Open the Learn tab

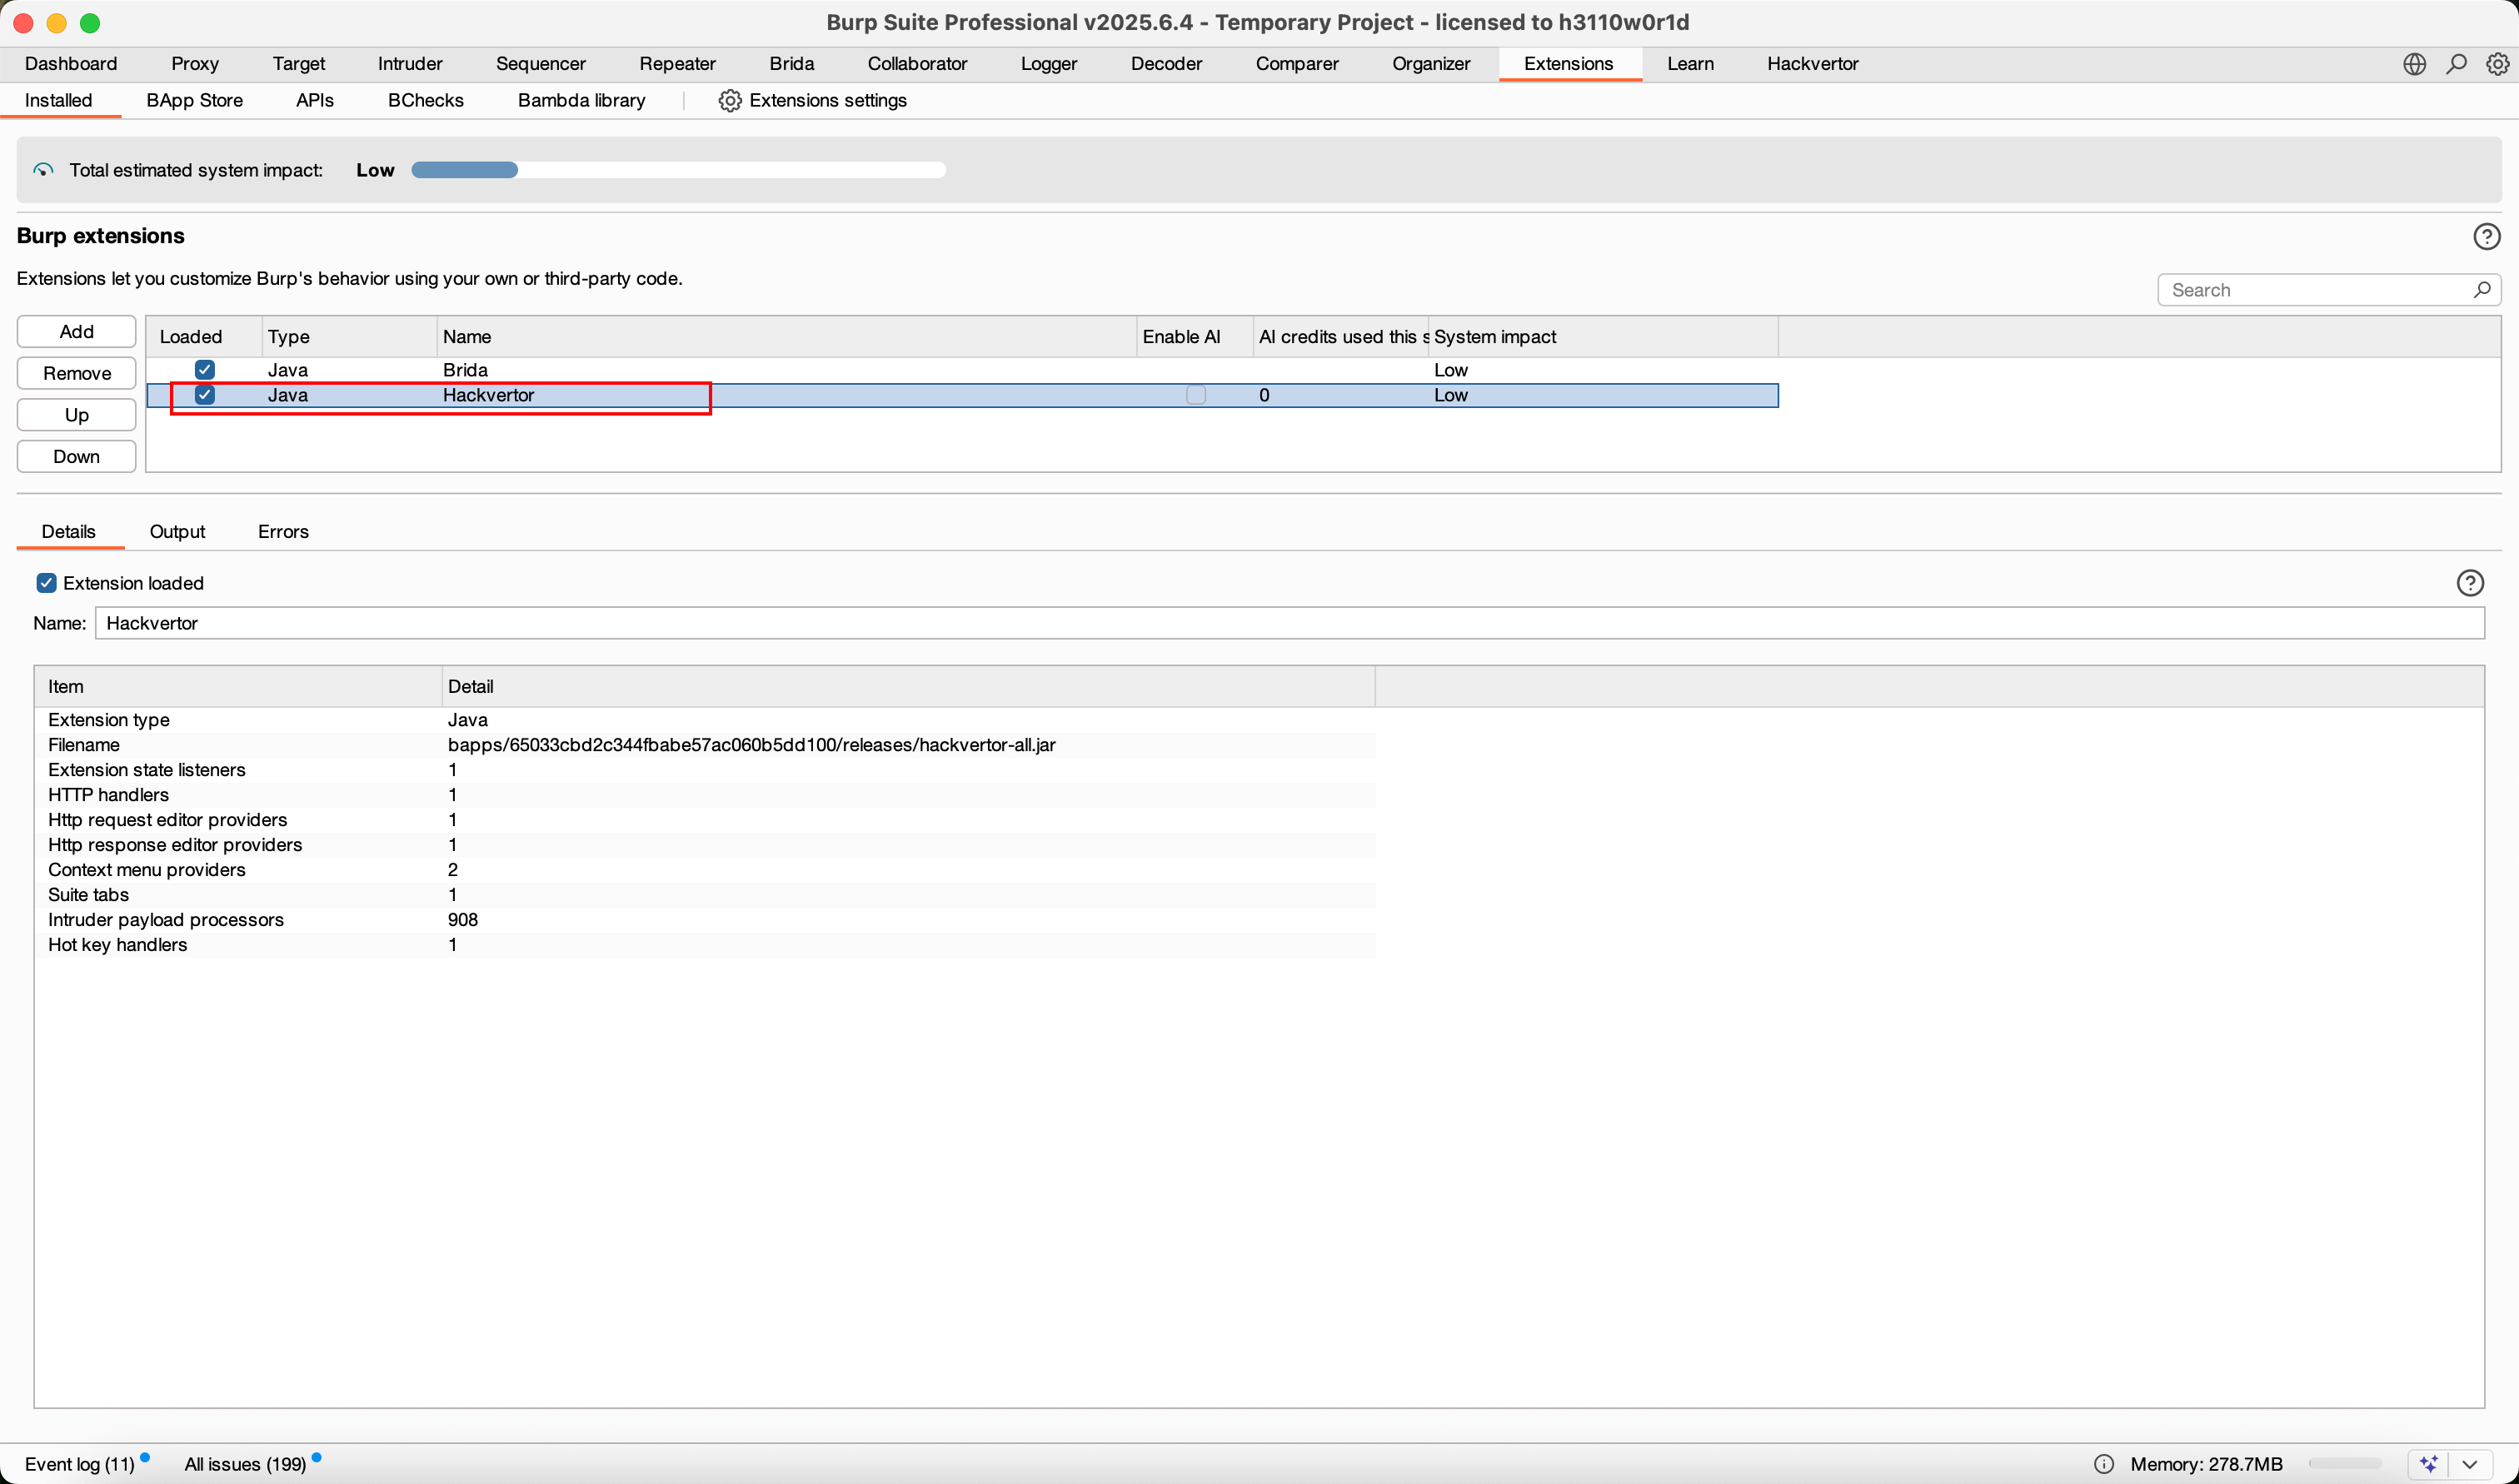(1690, 64)
